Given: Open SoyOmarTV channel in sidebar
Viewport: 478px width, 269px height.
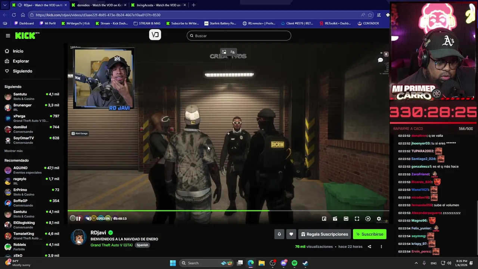Looking at the screenshot, I should point(32,140).
